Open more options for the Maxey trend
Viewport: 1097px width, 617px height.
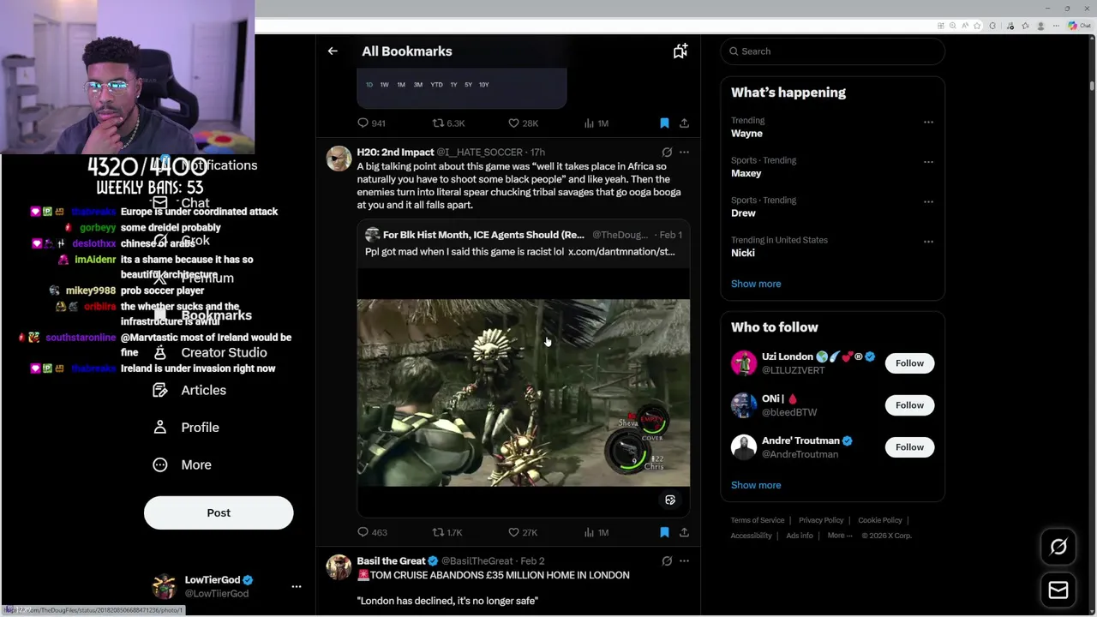928,162
